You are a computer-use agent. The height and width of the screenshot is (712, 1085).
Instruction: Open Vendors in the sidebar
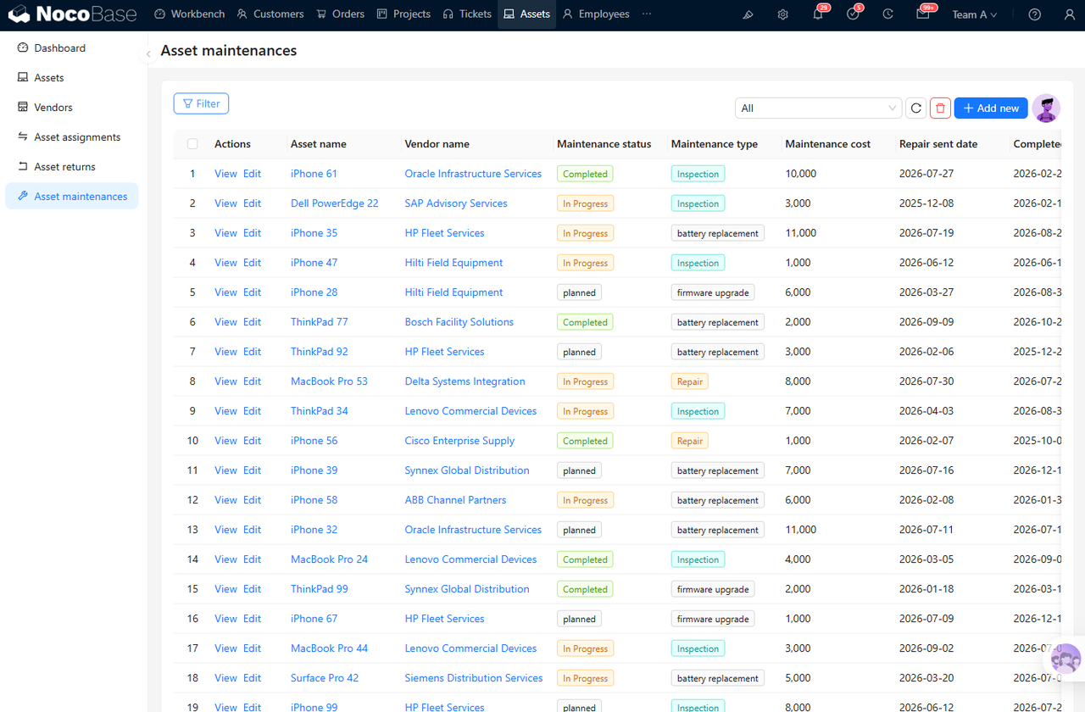pyautogui.click(x=72, y=108)
